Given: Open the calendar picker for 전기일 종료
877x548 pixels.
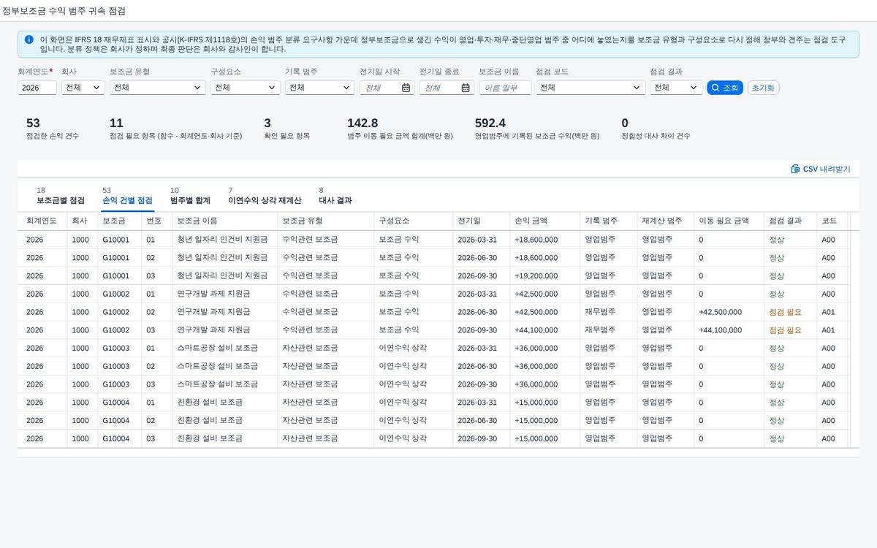Looking at the screenshot, I should 466,88.
